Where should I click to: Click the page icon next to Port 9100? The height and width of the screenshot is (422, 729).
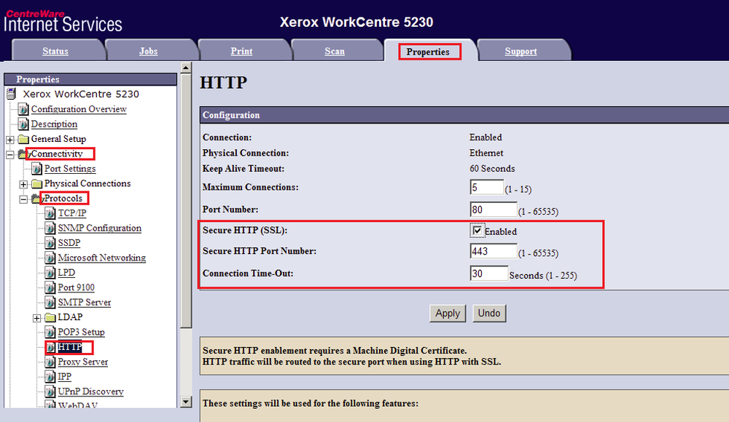pyautogui.click(x=50, y=287)
